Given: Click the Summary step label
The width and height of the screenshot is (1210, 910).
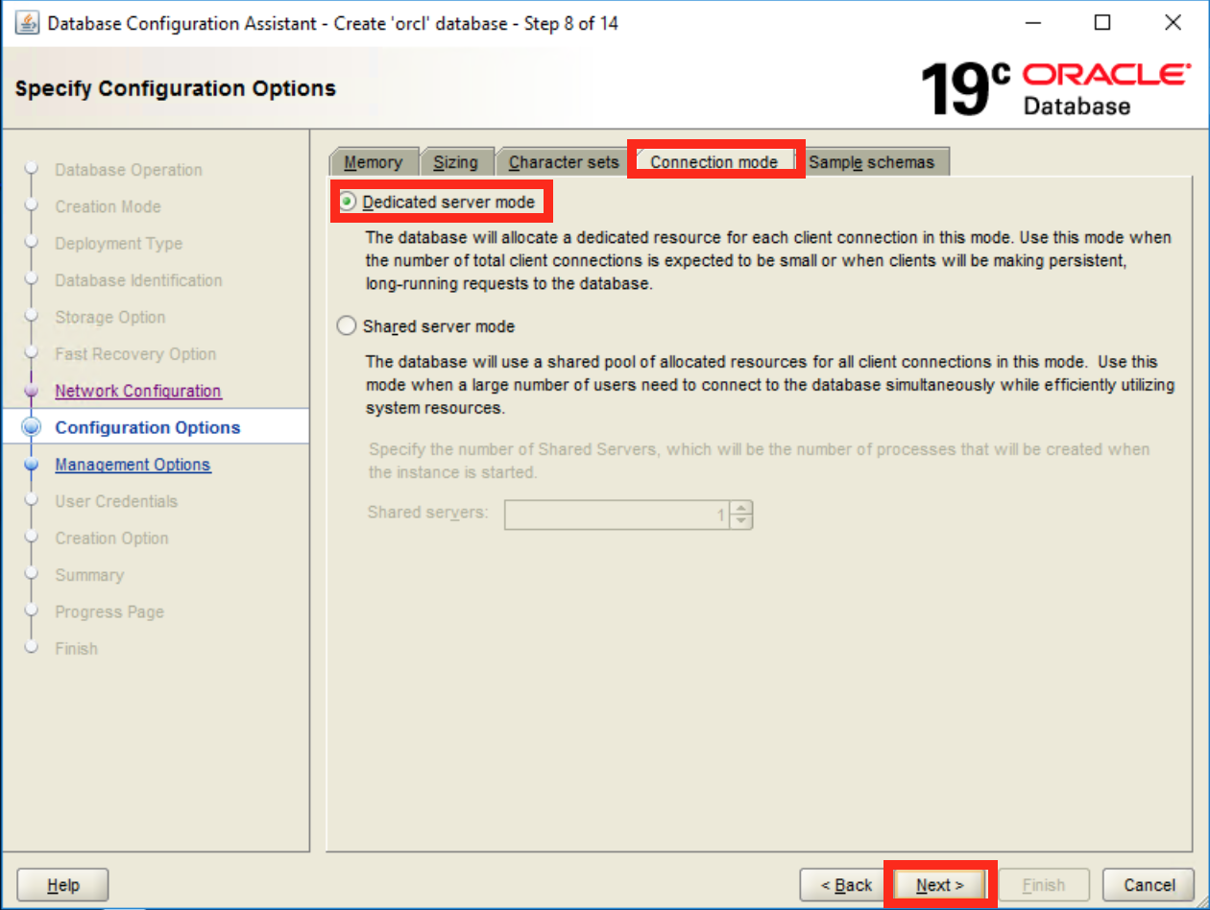Looking at the screenshot, I should click(89, 575).
